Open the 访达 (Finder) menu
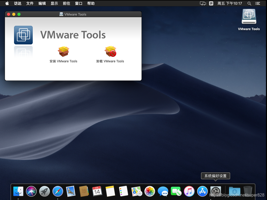This screenshot has height=200, width=267. click(x=18, y=3)
